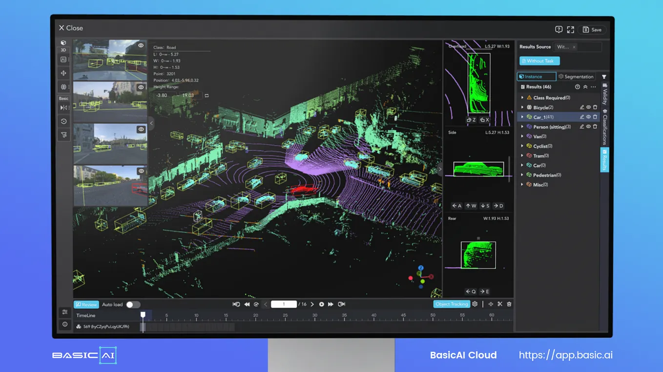Select the 3D view tool in the left toolbar

[63, 49]
